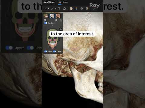Pick the soft tissue rendering thumbnail
The height and width of the screenshot is (108, 145).
[x=46, y=16]
